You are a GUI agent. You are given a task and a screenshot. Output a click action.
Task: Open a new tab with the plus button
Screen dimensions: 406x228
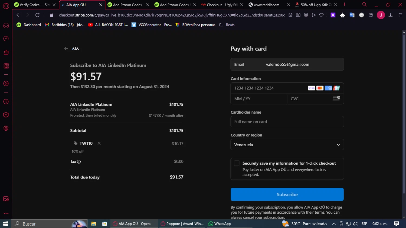(344, 4)
